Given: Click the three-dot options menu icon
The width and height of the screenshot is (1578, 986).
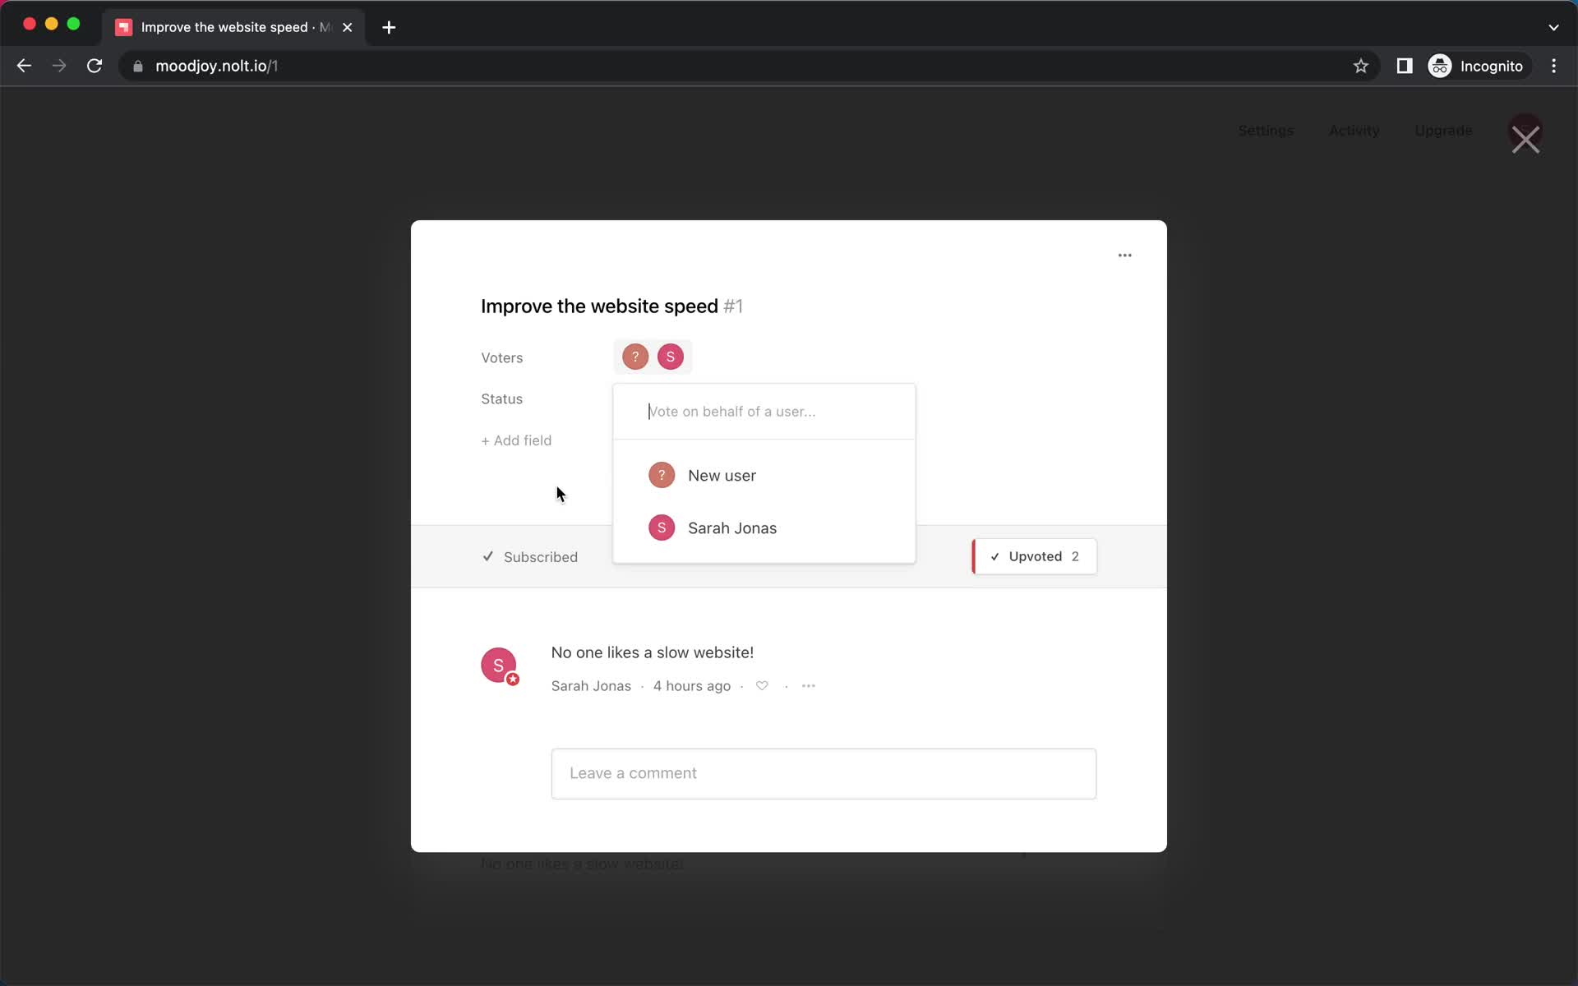Looking at the screenshot, I should click(1124, 255).
